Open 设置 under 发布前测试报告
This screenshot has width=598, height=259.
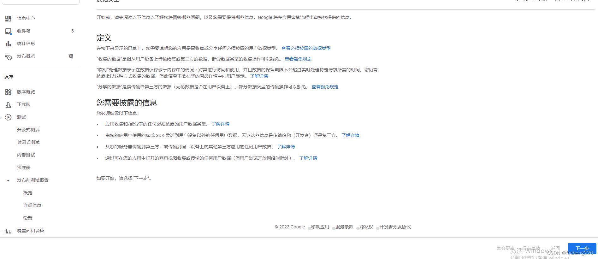28,218
